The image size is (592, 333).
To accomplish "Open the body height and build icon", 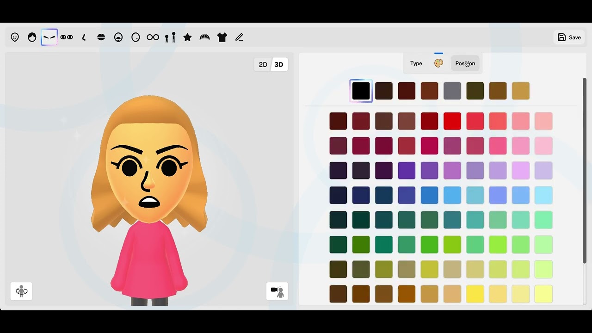I will [170, 37].
